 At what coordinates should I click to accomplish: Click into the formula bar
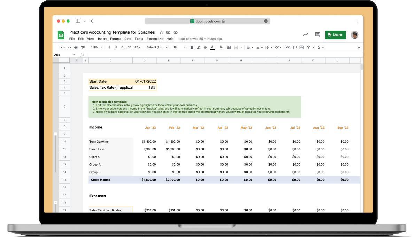(223, 55)
